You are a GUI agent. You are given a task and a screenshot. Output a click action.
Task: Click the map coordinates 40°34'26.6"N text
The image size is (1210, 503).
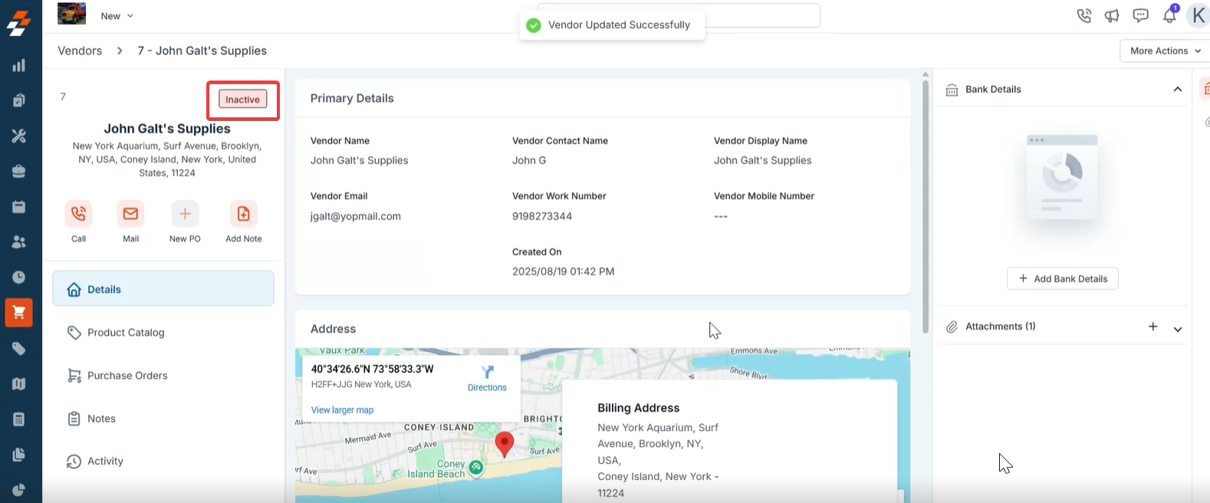(372, 369)
